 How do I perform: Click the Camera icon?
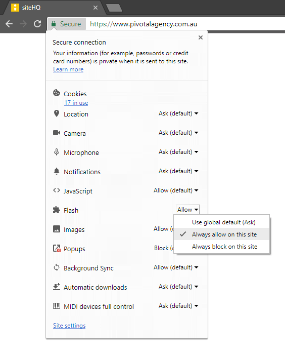[57, 133]
